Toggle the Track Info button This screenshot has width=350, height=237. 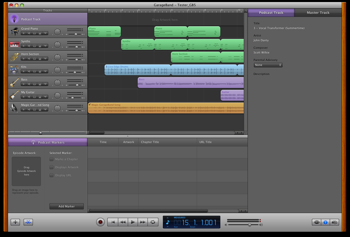pyautogui.click(x=325, y=222)
